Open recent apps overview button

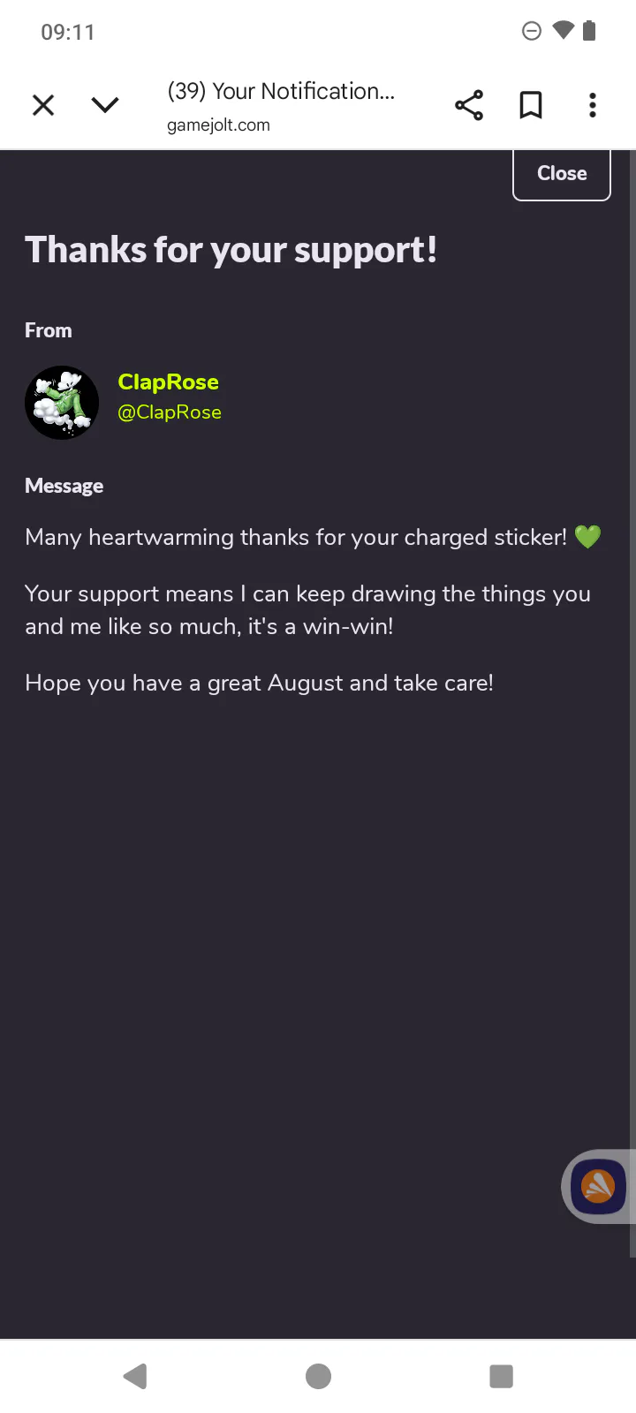pyautogui.click(x=501, y=1376)
